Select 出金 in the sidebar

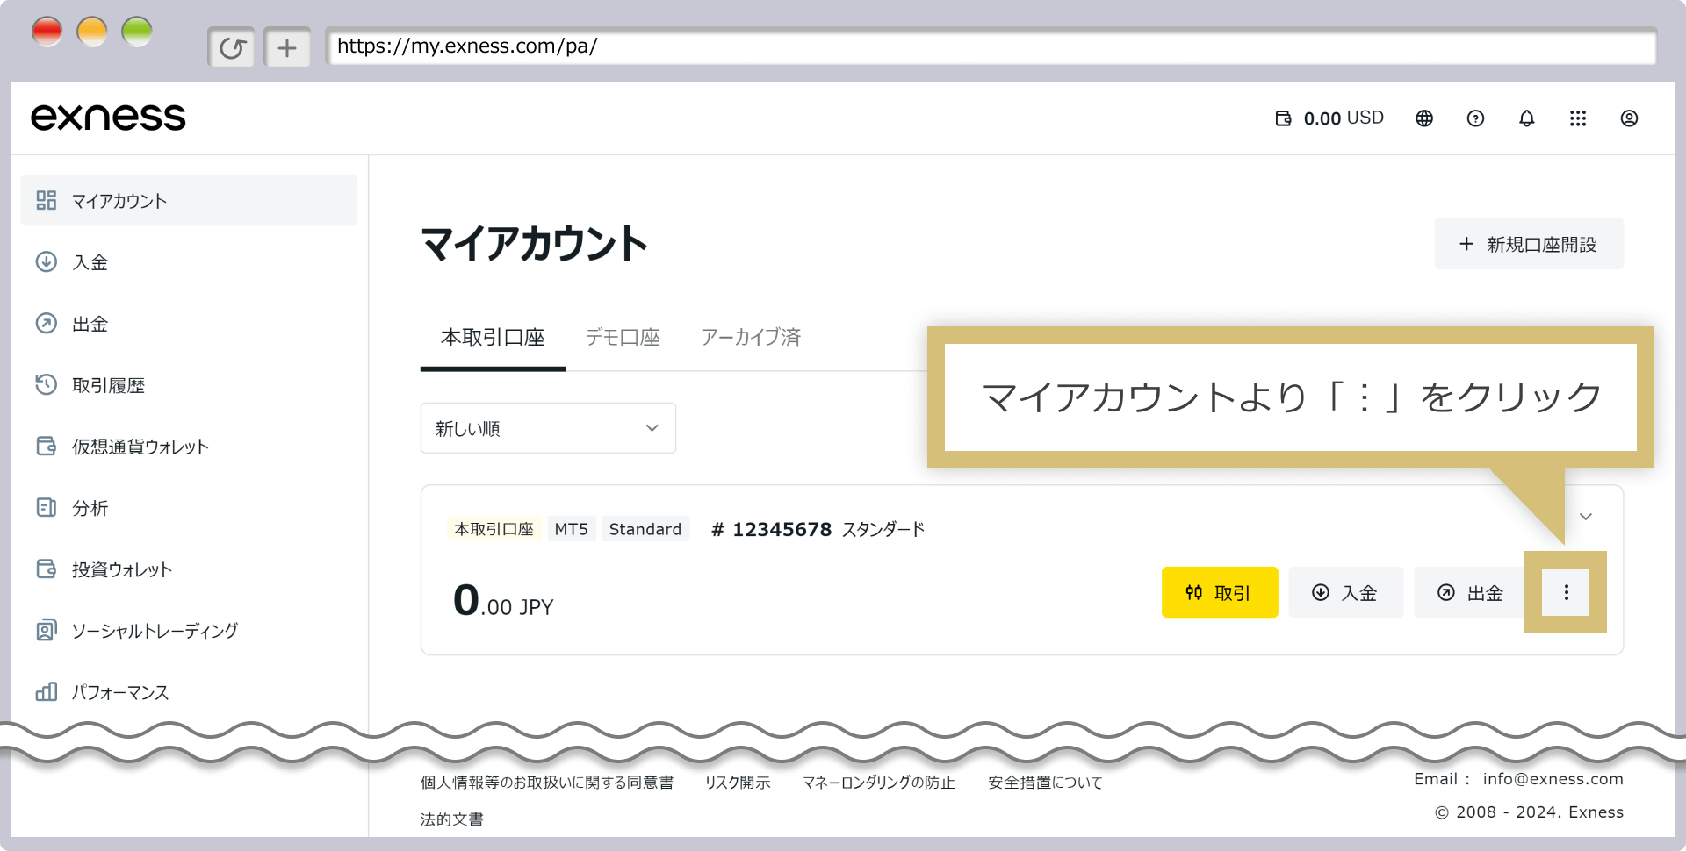(x=189, y=323)
